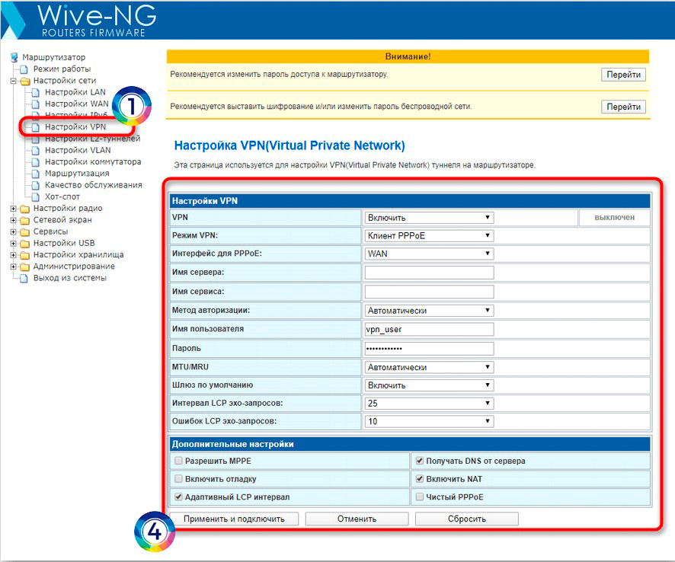Toggle the Чистый PPPoE checkbox
Viewport: 675px width, 562px height.
[x=419, y=497]
